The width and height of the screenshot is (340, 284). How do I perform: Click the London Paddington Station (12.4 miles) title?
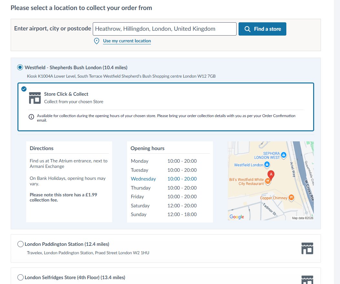click(x=67, y=244)
